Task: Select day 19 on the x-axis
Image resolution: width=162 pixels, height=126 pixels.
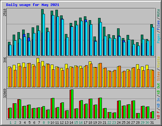Action: 95,123
